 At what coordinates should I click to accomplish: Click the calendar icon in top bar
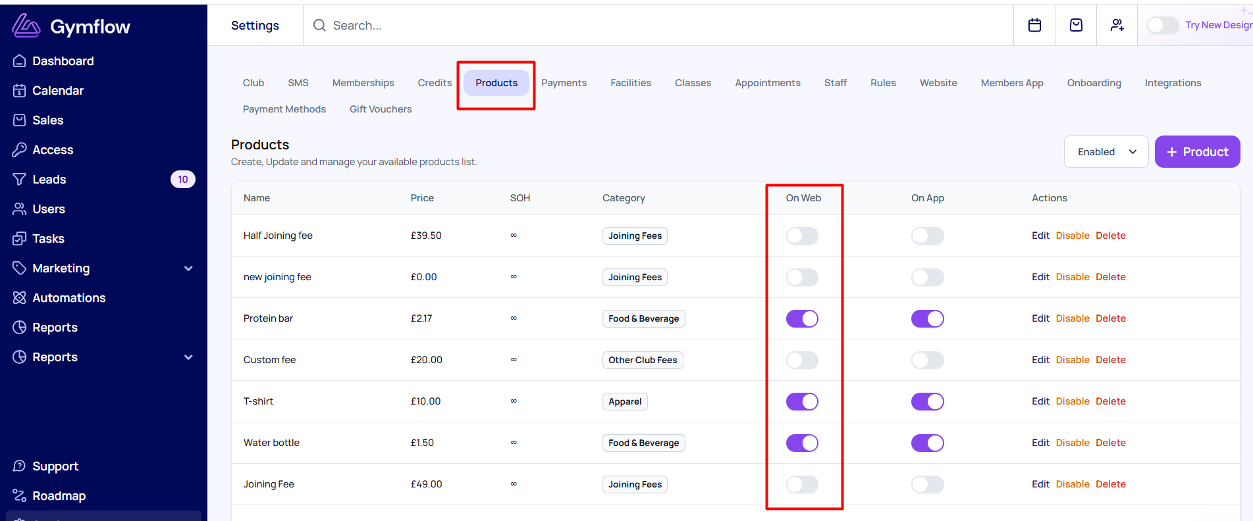[1034, 25]
